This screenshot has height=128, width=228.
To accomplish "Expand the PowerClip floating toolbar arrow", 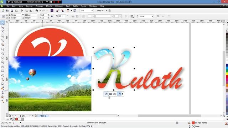I will pyautogui.click(x=123, y=94).
